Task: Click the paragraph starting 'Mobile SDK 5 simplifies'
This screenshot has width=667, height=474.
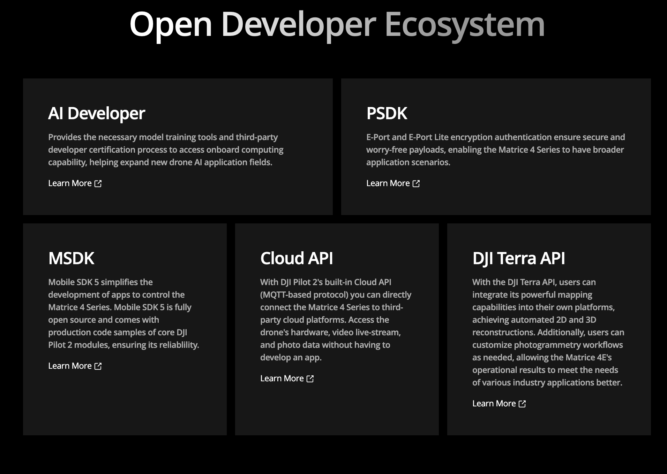Action: click(x=124, y=314)
